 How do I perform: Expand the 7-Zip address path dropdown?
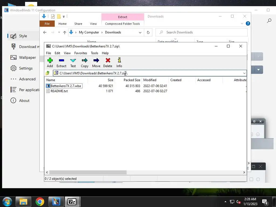tap(244, 73)
